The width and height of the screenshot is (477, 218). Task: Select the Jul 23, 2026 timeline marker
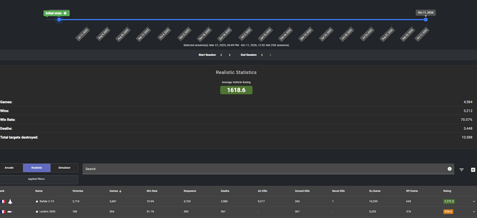coord(367,34)
